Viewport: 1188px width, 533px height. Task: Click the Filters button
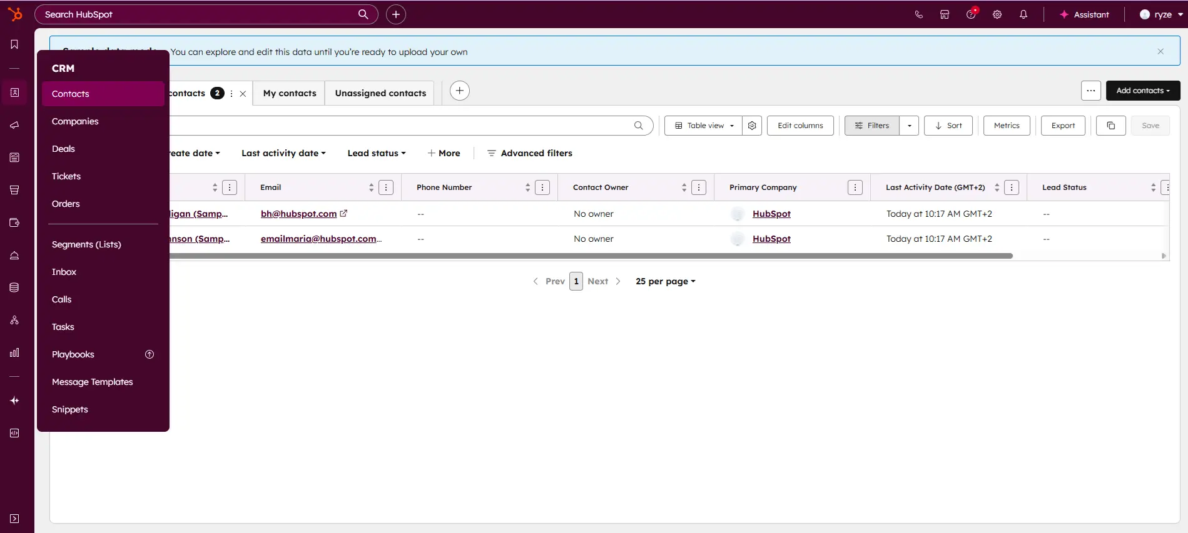(x=872, y=126)
